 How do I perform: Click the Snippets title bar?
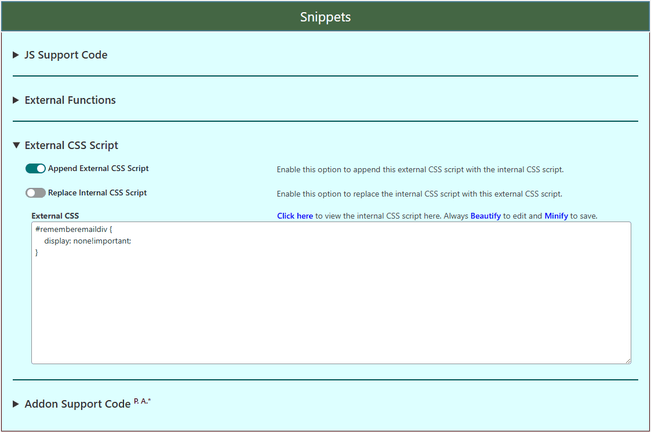click(x=325, y=17)
